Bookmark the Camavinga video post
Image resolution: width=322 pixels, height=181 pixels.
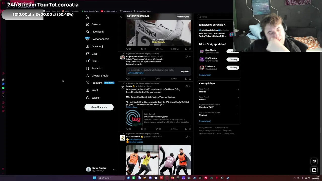(186, 49)
